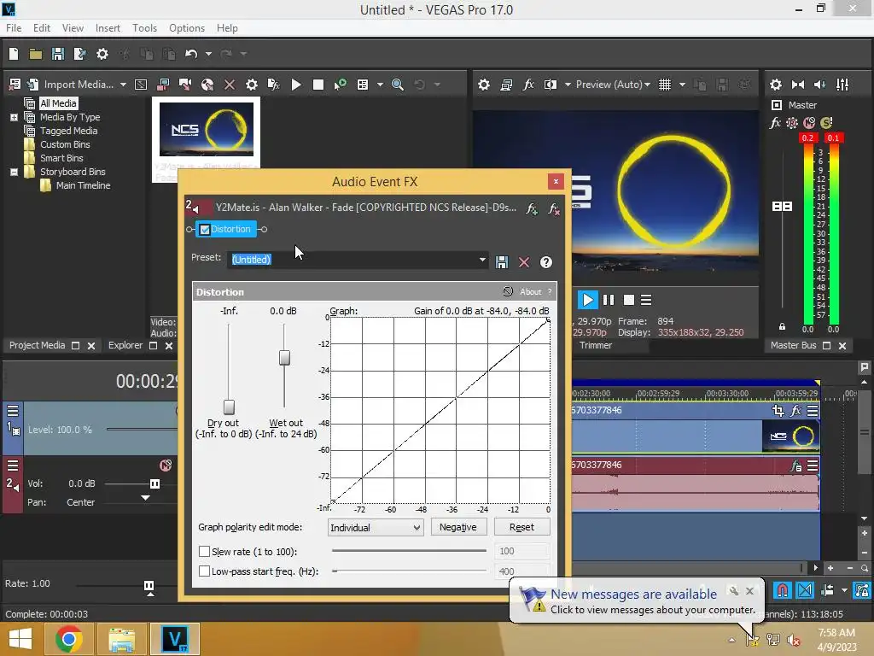Stop preview in Project Media toolbar
874x656 pixels.
pyautogui.click(x=318, y=85)
